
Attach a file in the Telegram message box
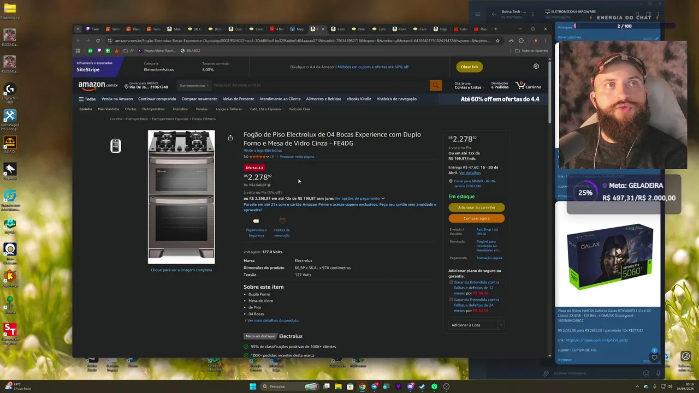[546, 373]
